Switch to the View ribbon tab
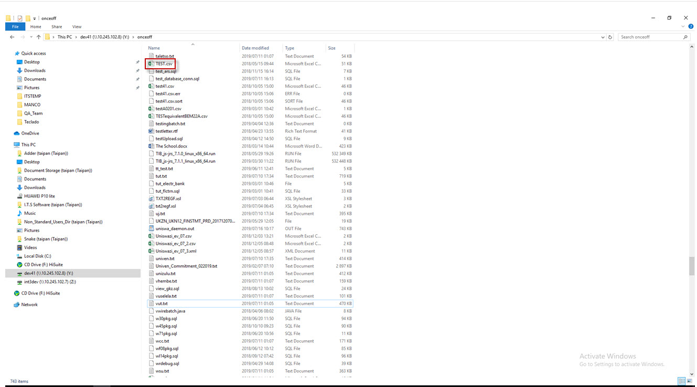 (77, 27)
